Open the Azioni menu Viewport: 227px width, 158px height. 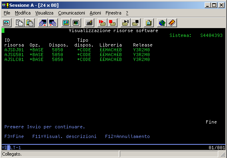95,13
